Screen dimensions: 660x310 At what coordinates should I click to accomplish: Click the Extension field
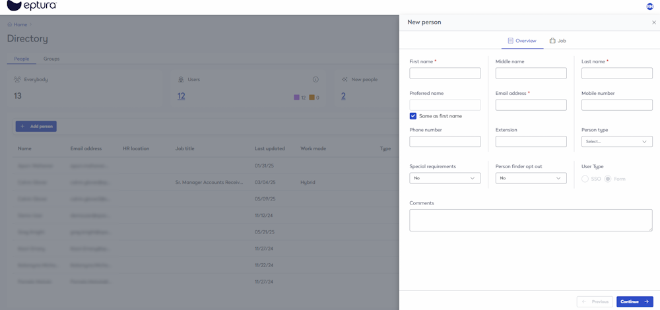tap(531, 141)
